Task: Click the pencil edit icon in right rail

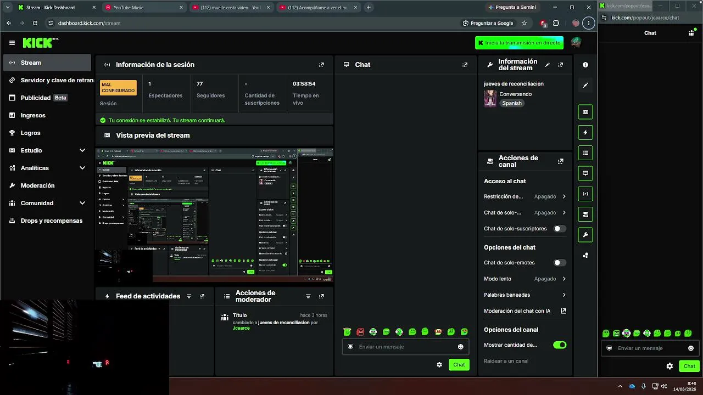Action: click(x=585, y=85)
